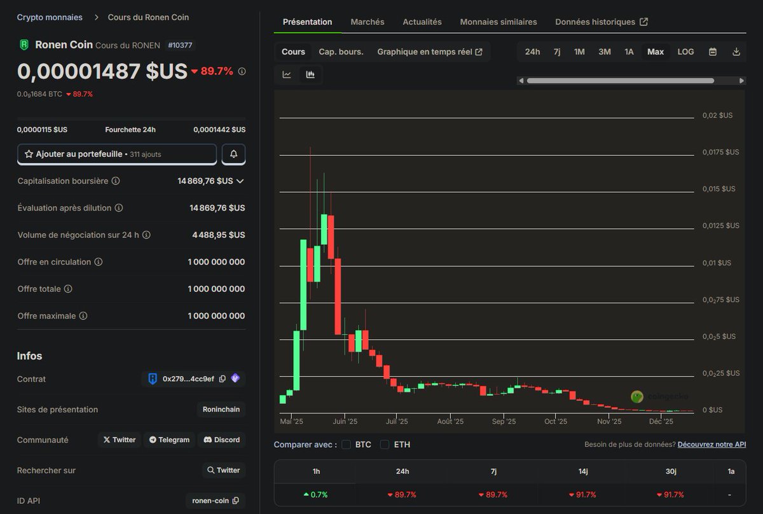Image resolution: width=763 pixels, height=514 pixels.
Task: Open info tooltip for Offre en circulation
Action: (x=98, y=262)
